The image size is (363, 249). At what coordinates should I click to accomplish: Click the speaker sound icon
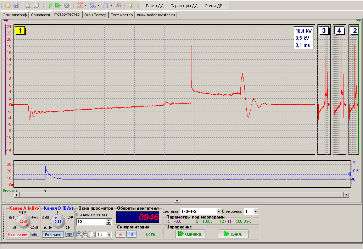coord(131,6)
